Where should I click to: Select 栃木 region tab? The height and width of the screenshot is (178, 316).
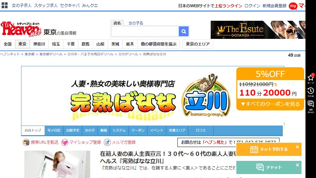point(130,44)
